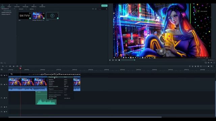This screenshot has width=216, height=121.
Task: Lock the first audio track
Action: (x=4, y=98)
